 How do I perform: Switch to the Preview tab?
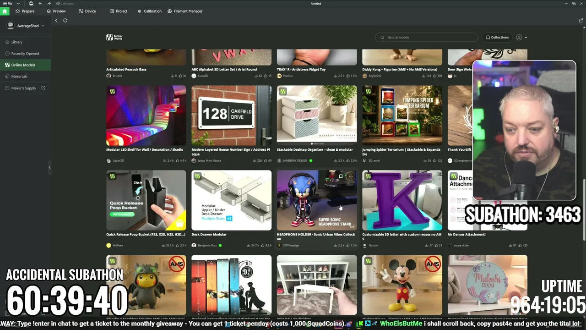coord(56,11)
